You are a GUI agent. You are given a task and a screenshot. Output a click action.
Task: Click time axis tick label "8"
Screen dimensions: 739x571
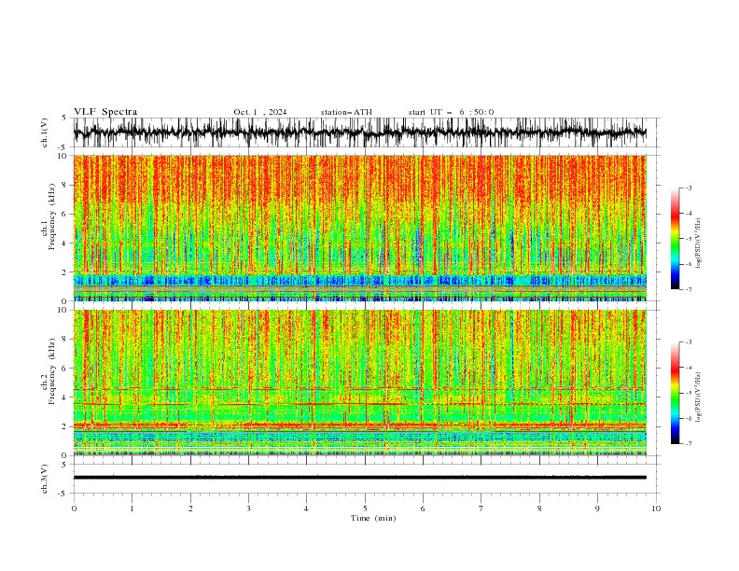pos(539,508)
